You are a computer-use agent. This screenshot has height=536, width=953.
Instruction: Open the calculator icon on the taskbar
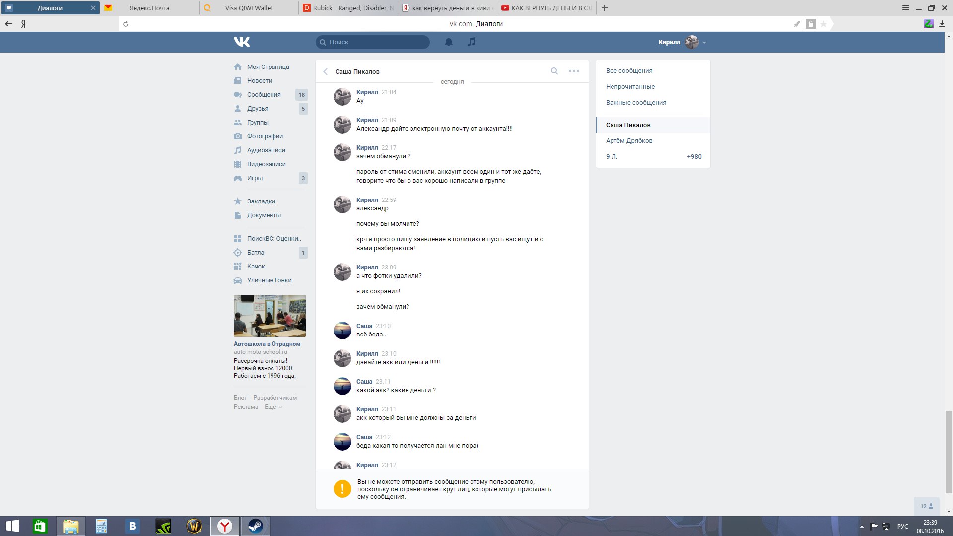click(x=101, y=526)
